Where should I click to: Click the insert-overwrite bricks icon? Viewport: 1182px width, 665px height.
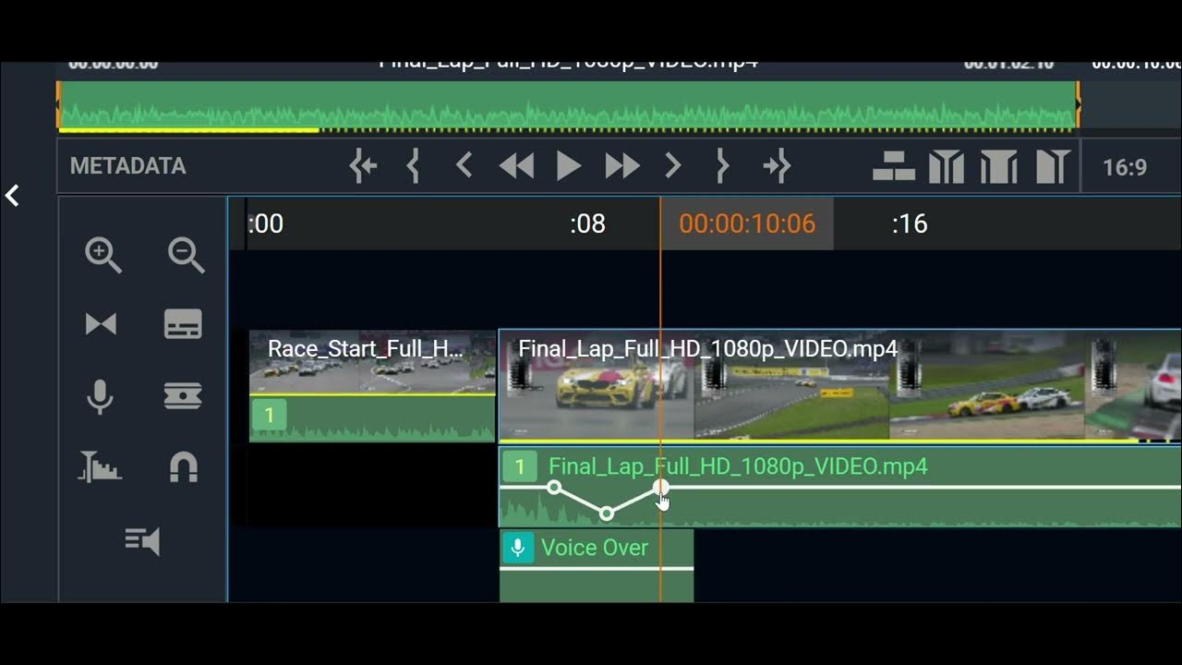click(894, 166)
